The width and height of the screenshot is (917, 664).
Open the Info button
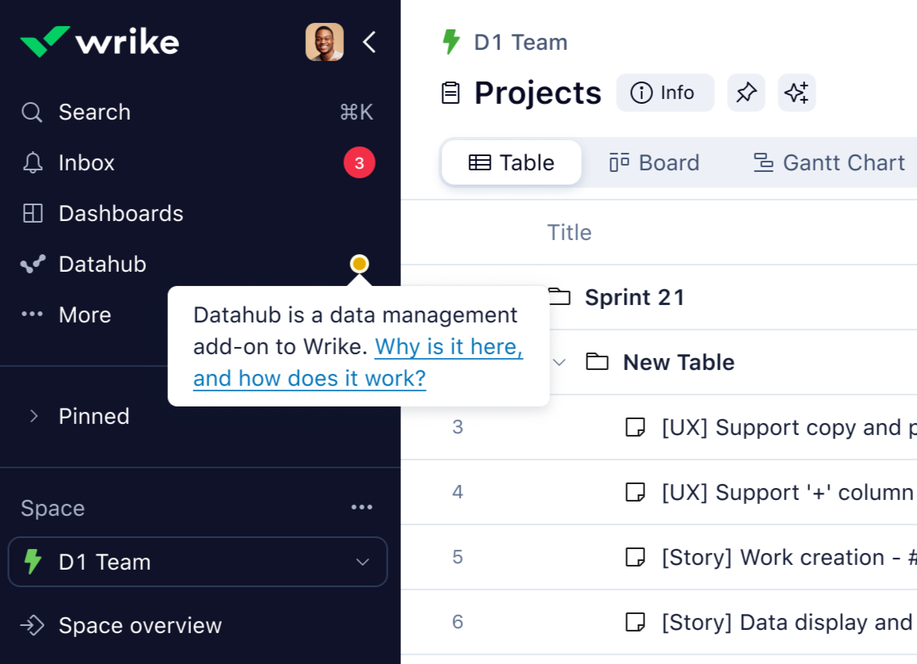click(x=666, y=93)
